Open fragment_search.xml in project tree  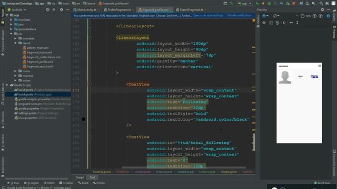tap(38, 67)
